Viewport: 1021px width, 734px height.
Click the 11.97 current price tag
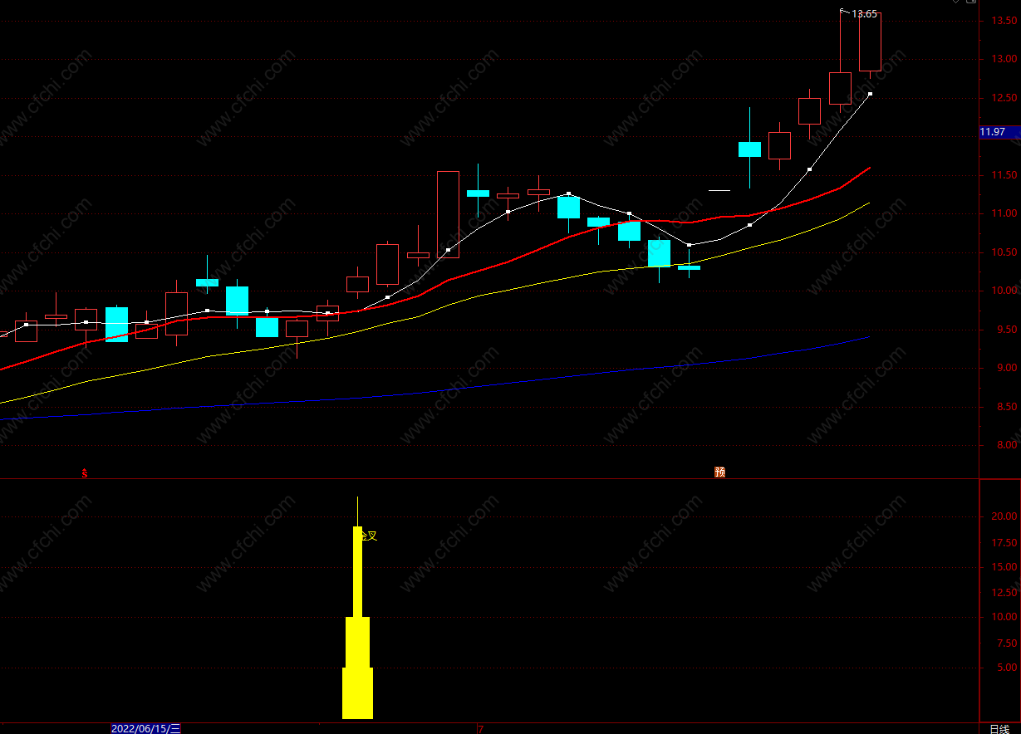993,132
